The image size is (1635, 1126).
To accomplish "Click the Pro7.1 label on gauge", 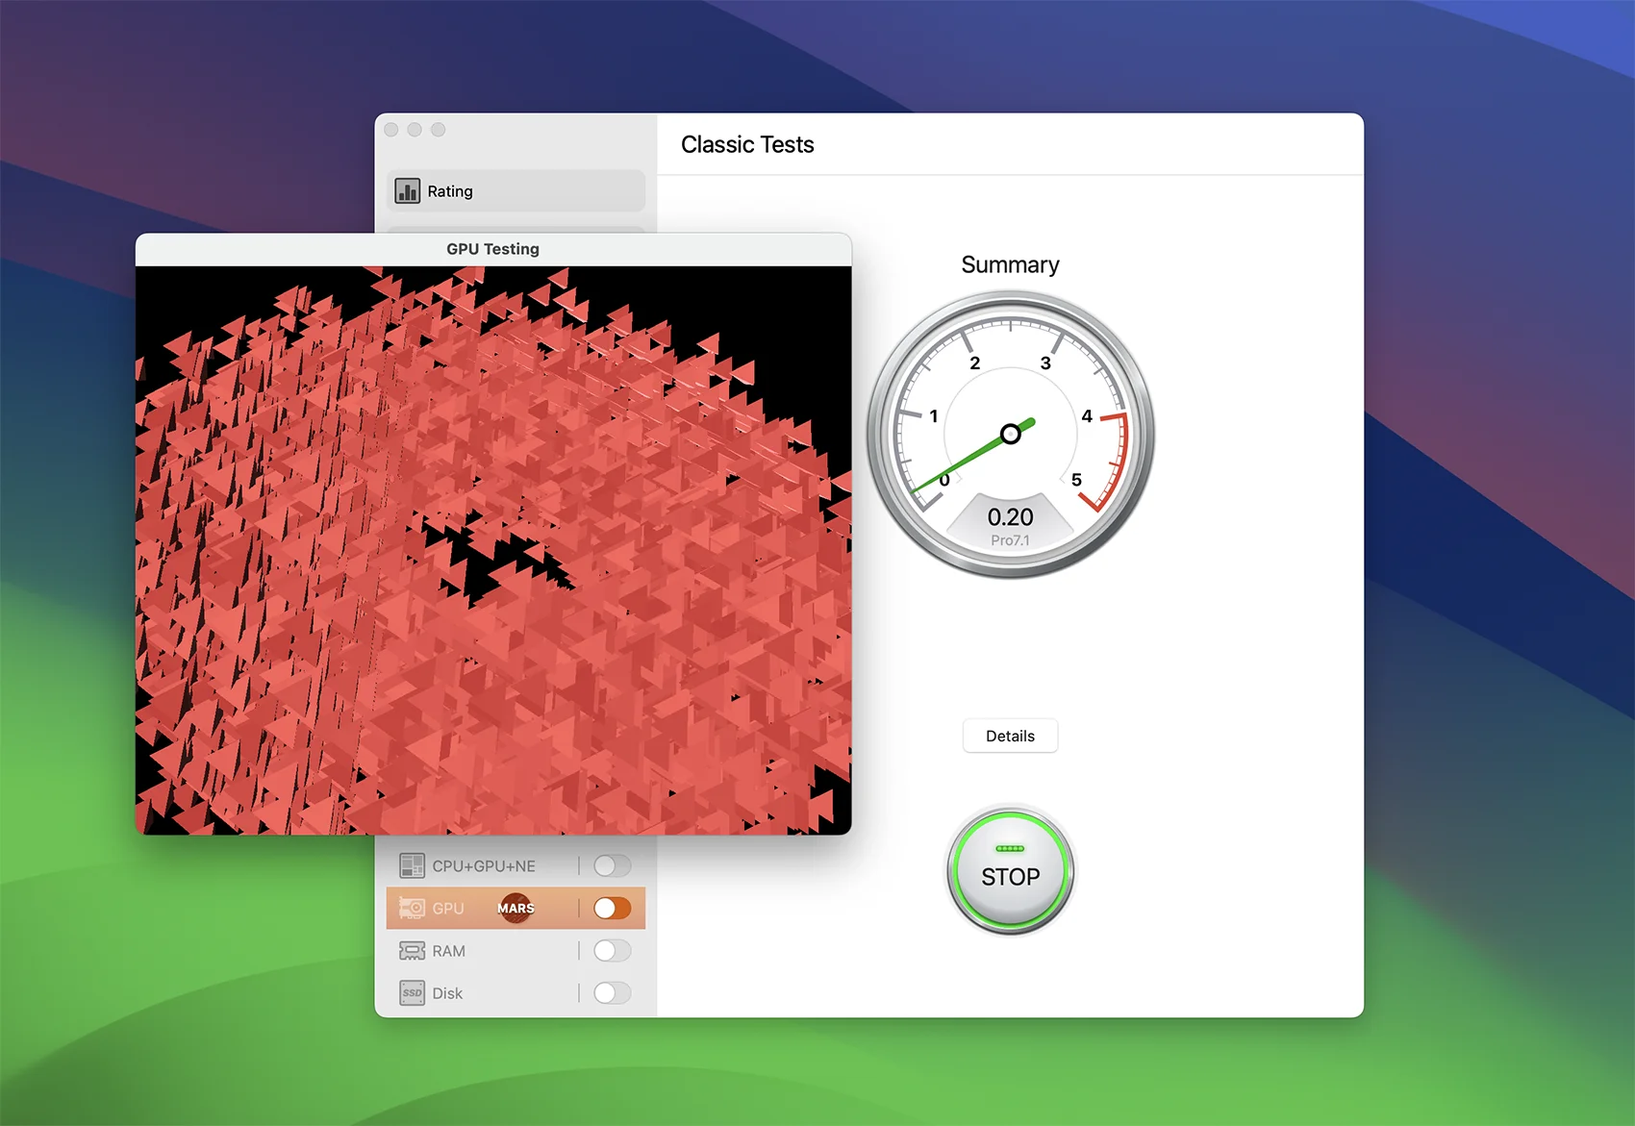I will 1010,540.
